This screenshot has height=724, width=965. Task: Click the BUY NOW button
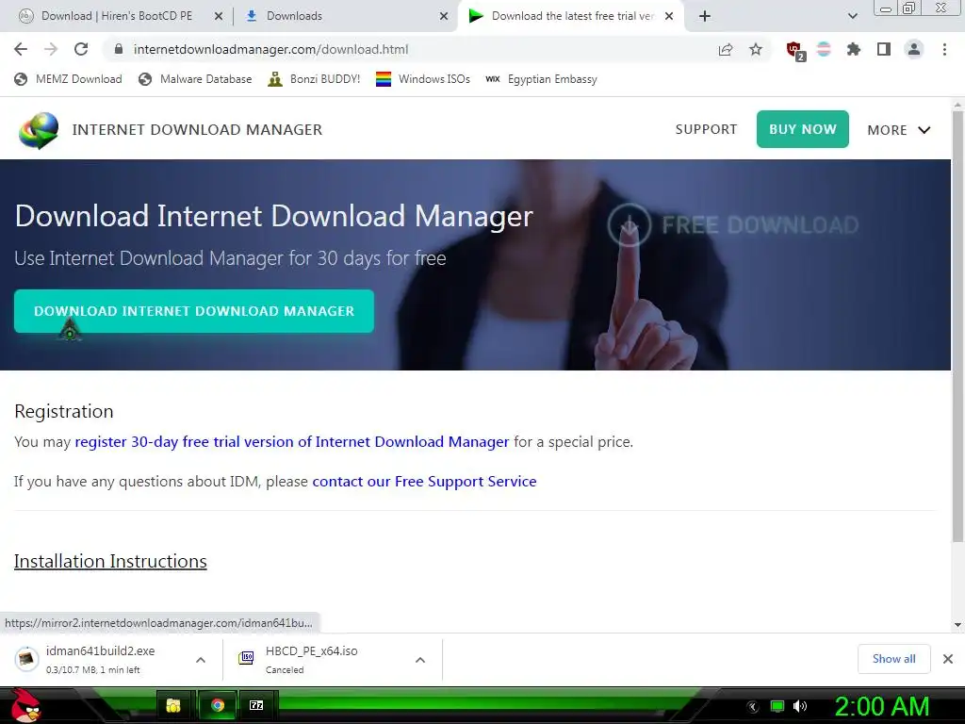click(x=803, y=129)
